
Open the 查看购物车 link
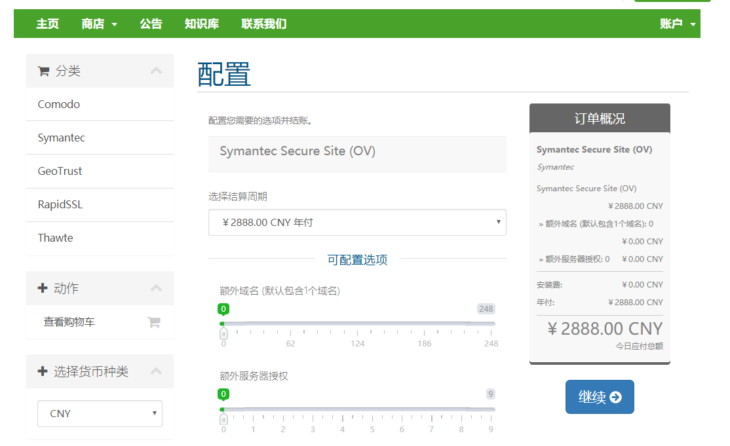69,322
